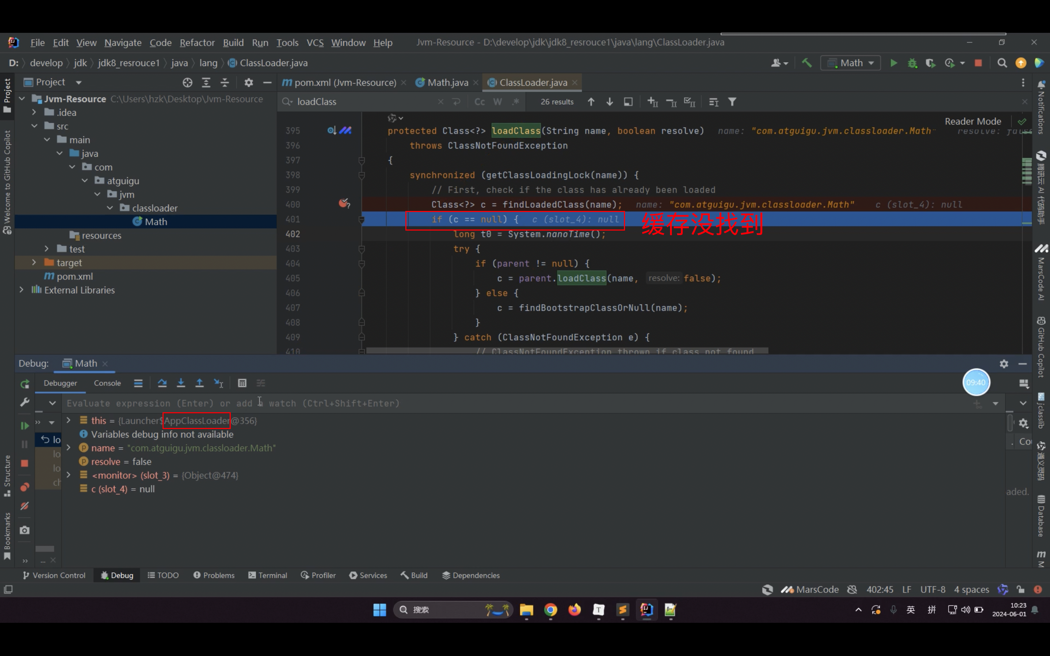Viewport: 1050px width, 656px height.
Task: Click the override gutter icon on line 395
Action: click(332, 130)
